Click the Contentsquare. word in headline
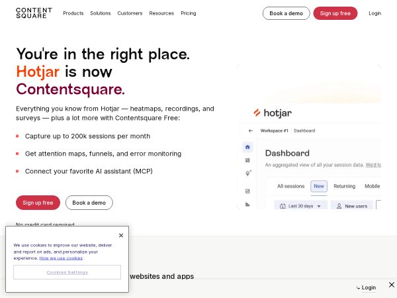 pos(70,89)
